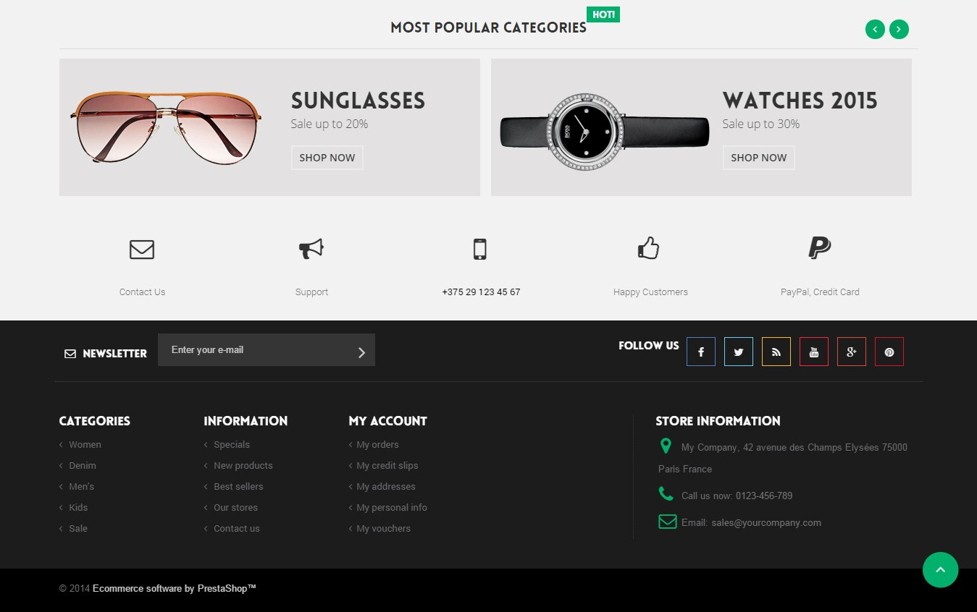
Task: Click the Twitter follow icon
Action: [x=738, y=352]
